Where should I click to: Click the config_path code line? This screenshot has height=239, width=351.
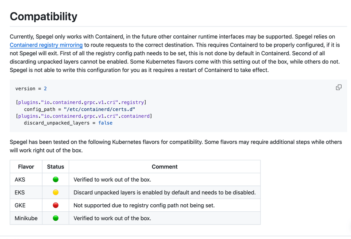click(80, 109)
